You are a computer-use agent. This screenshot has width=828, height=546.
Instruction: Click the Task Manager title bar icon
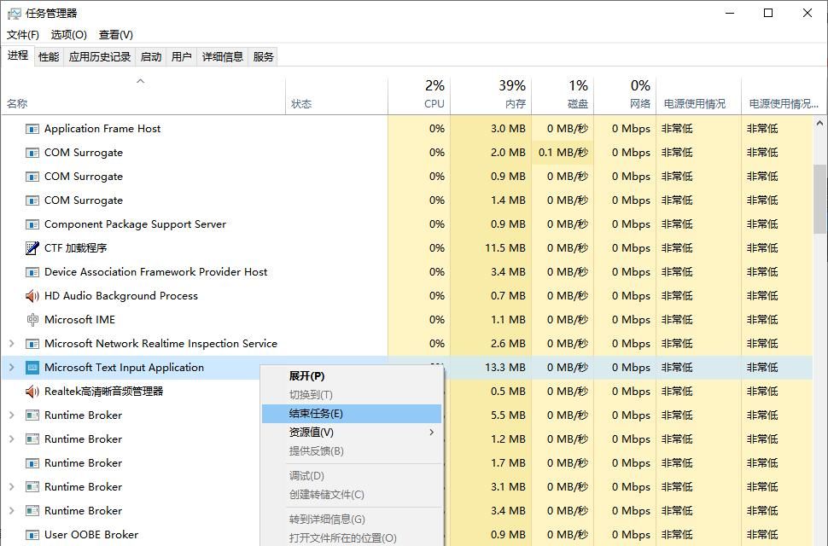tap(13, 13)
